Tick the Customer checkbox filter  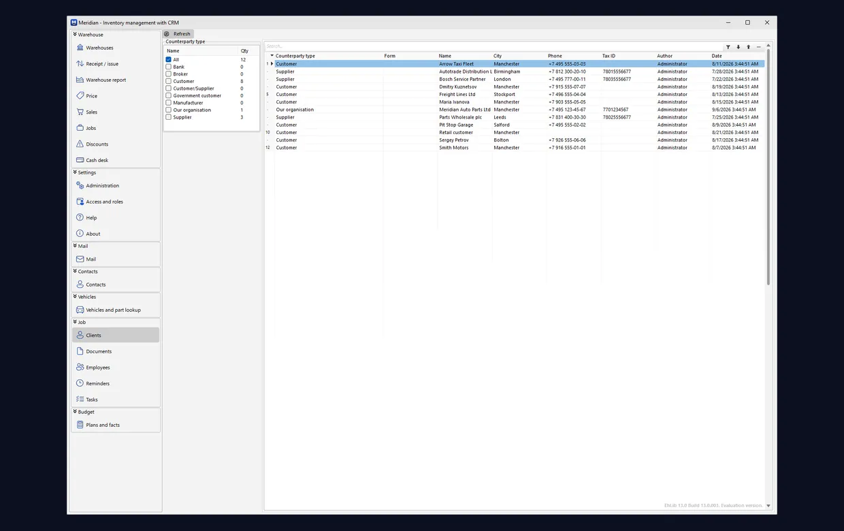coord(169,82)
